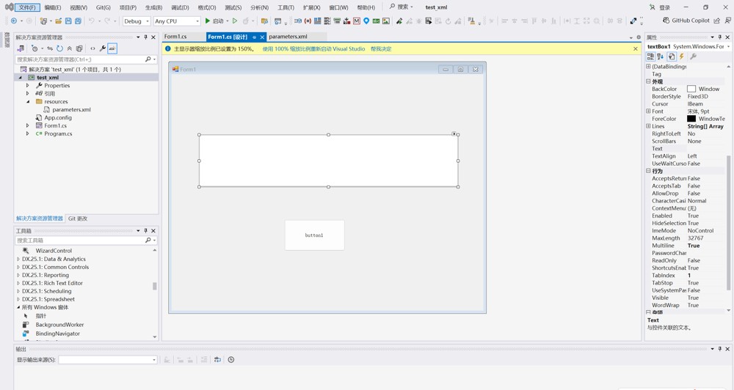Click Show All Files icon in Solution Explorer
This screenshot has width=734, height=390.
[79, 48]
